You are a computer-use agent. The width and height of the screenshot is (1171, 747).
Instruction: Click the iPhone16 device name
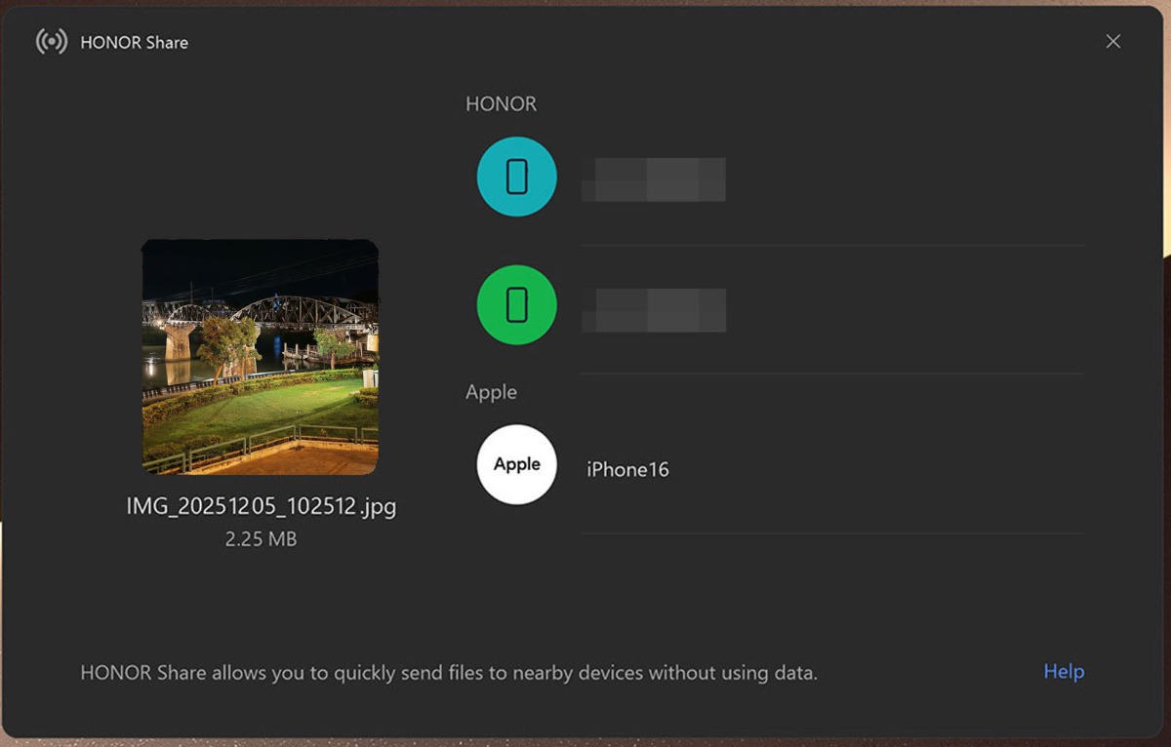click(x=627, y=469)
